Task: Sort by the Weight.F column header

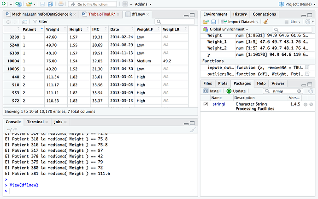Action: click(148, 29)
